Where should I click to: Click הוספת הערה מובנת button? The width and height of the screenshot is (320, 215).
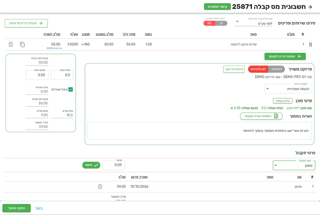point(261,116)
